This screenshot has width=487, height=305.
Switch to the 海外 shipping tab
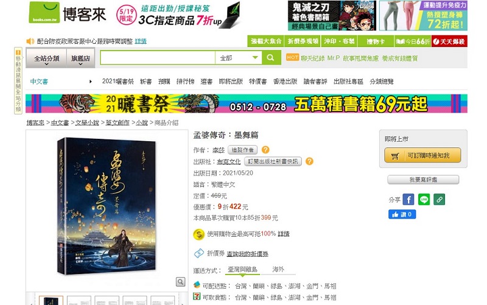pos(278,269)
